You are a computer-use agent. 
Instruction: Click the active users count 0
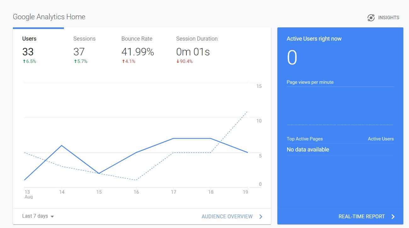pos(292,58)
